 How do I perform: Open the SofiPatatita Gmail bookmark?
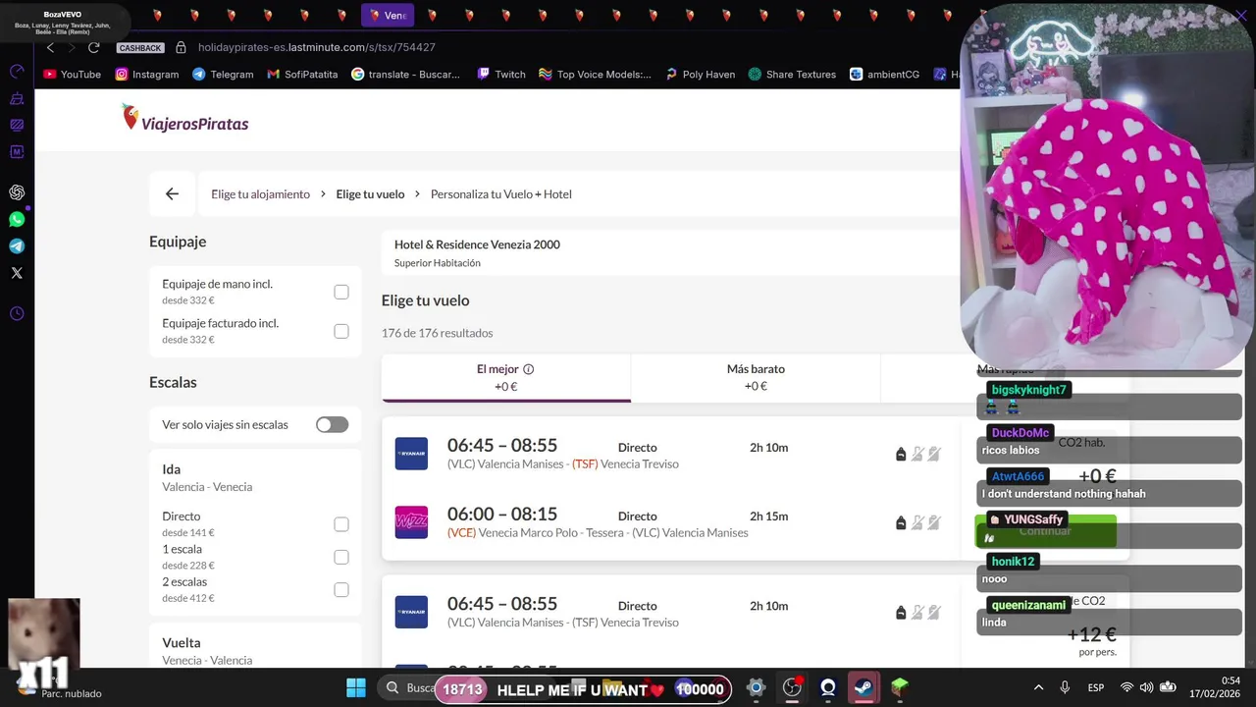point(302,74)
